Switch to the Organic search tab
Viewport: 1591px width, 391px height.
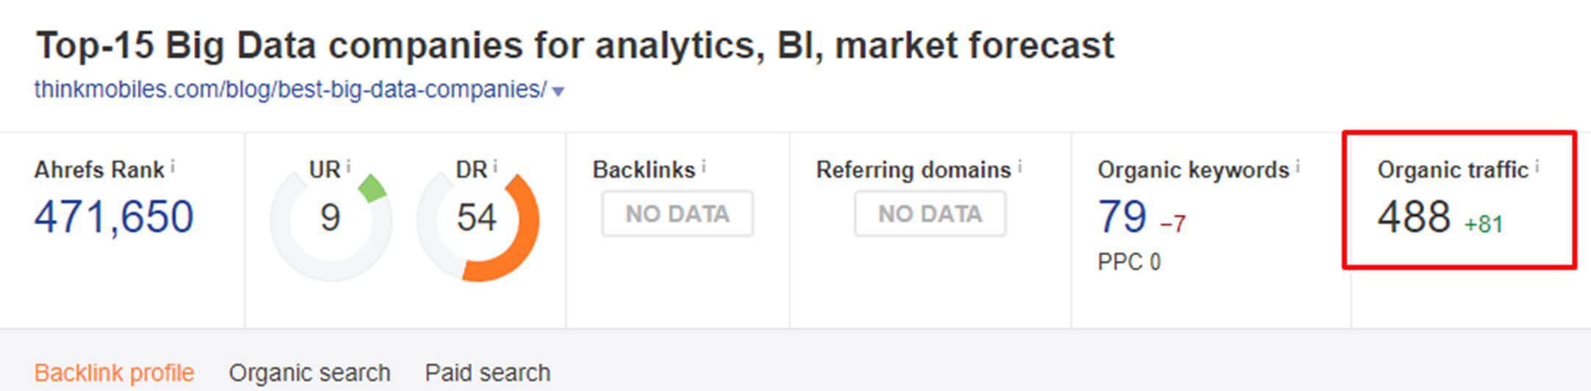click(310, 373)
